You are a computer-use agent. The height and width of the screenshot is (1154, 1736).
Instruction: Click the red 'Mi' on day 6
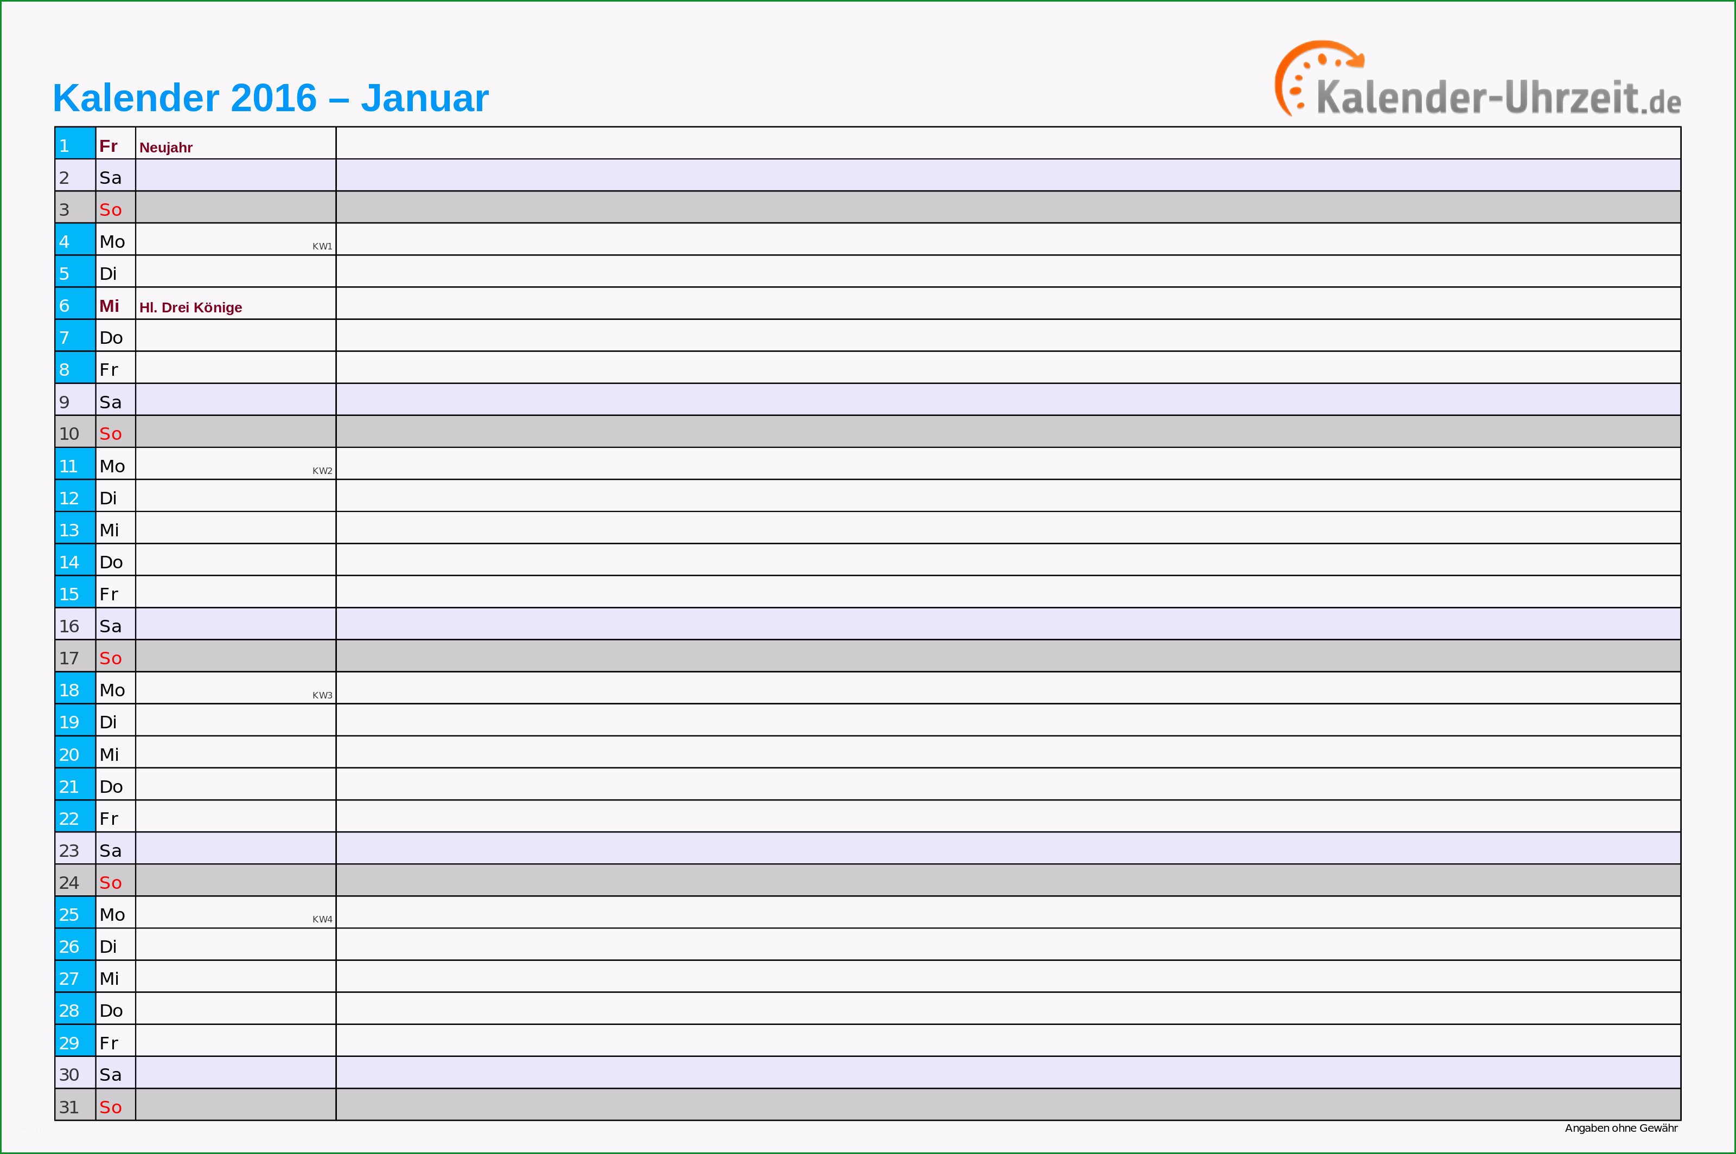109,305
